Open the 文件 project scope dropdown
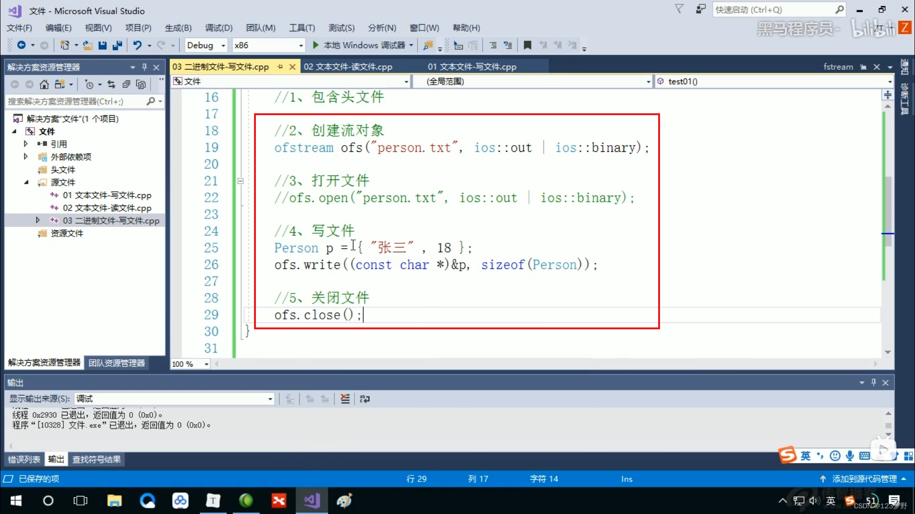915x514 pixels. click(291, 81)
